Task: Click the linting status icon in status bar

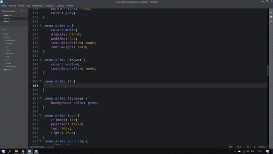Action: (255, 147)
